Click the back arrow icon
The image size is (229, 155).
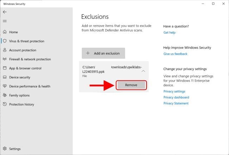tap(5, 12)
